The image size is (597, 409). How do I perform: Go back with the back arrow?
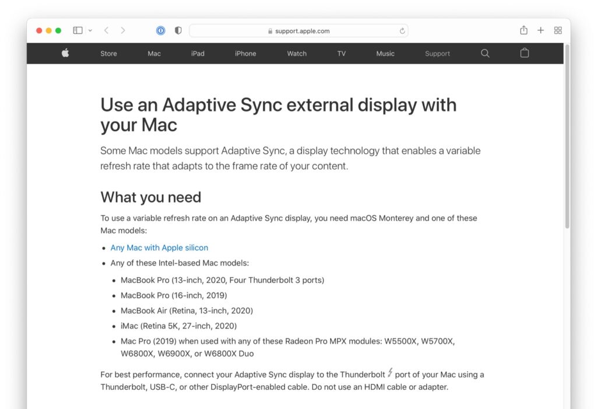coord(106,30)
